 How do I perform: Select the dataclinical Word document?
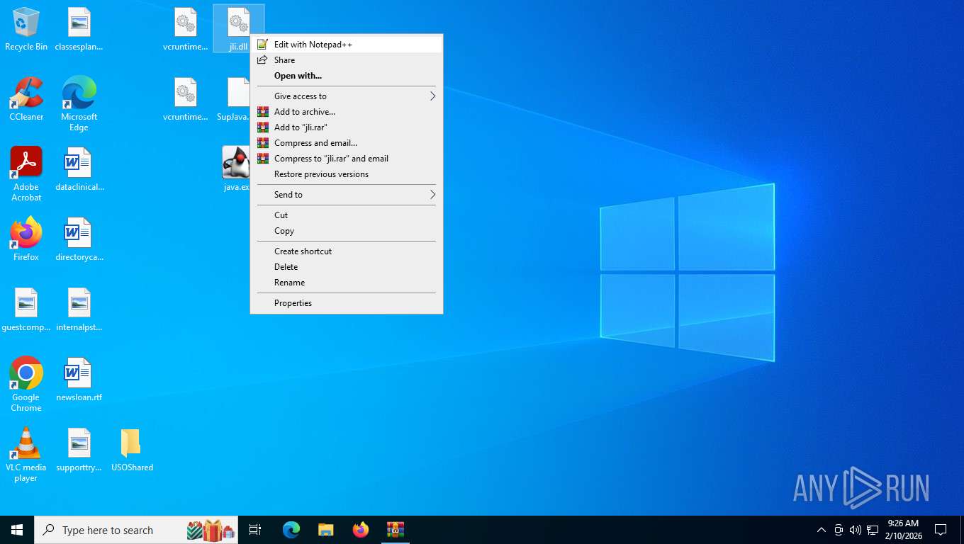[x=79, y=169]
